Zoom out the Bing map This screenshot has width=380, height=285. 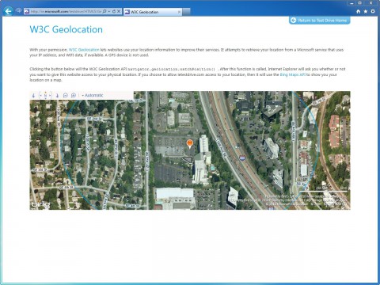tap(66, 95)
